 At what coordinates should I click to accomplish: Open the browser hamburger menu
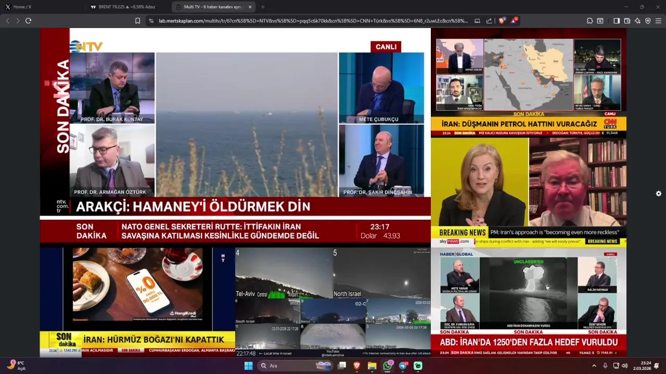coord(658,21)
